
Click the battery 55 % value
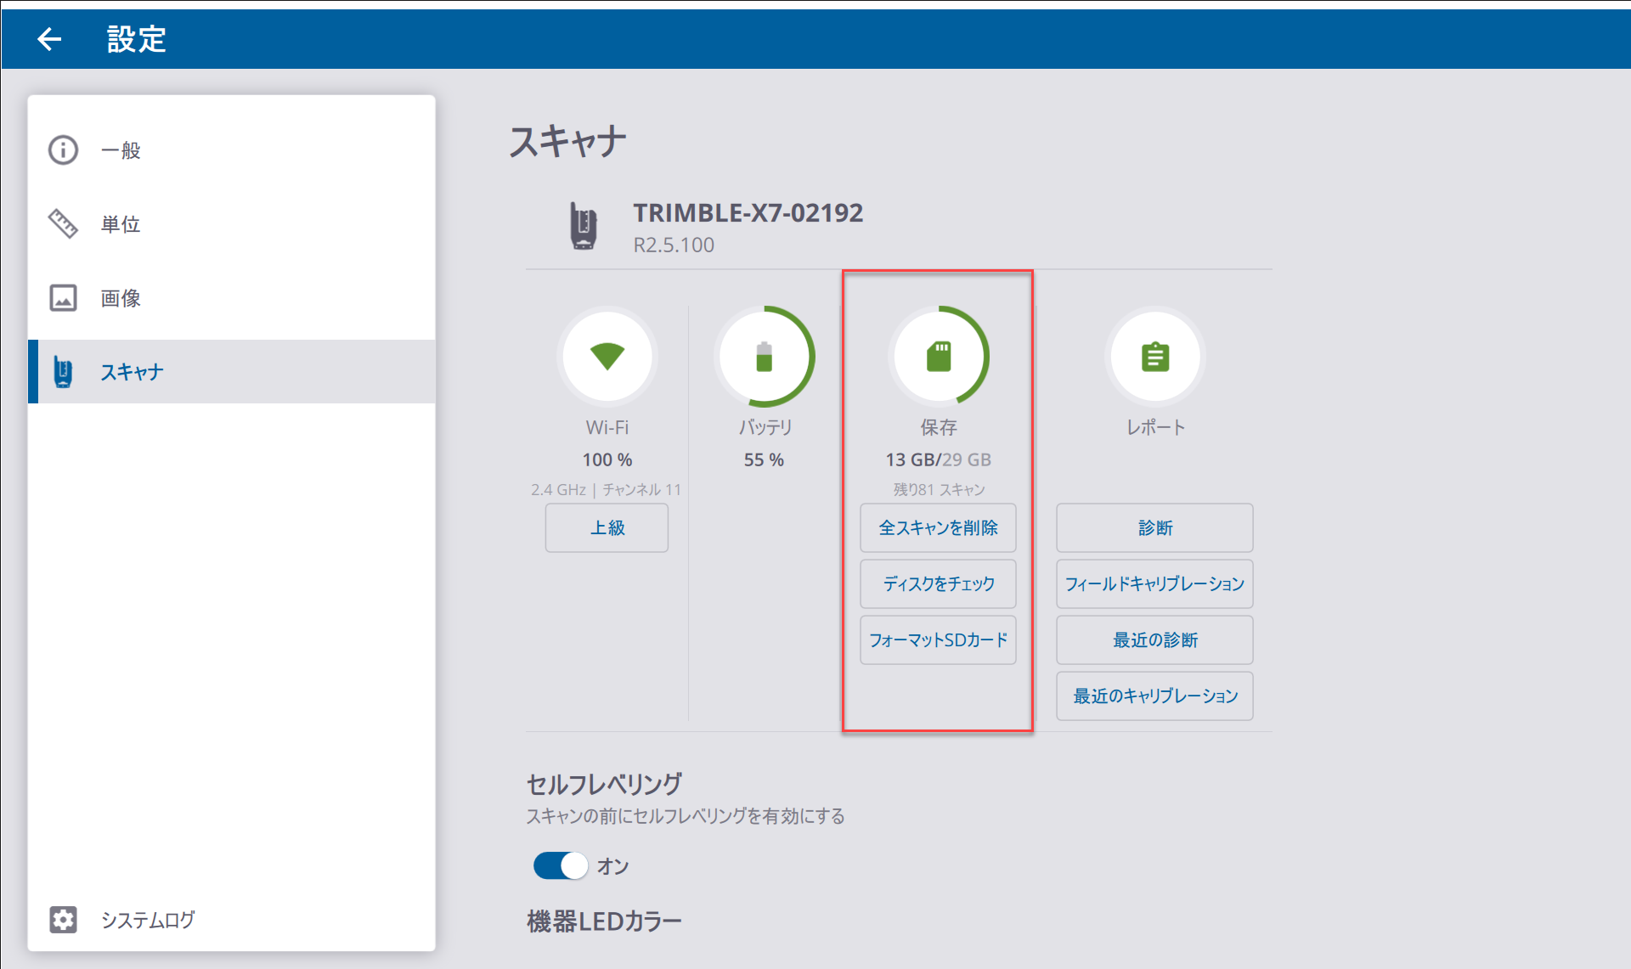[764, 459]
